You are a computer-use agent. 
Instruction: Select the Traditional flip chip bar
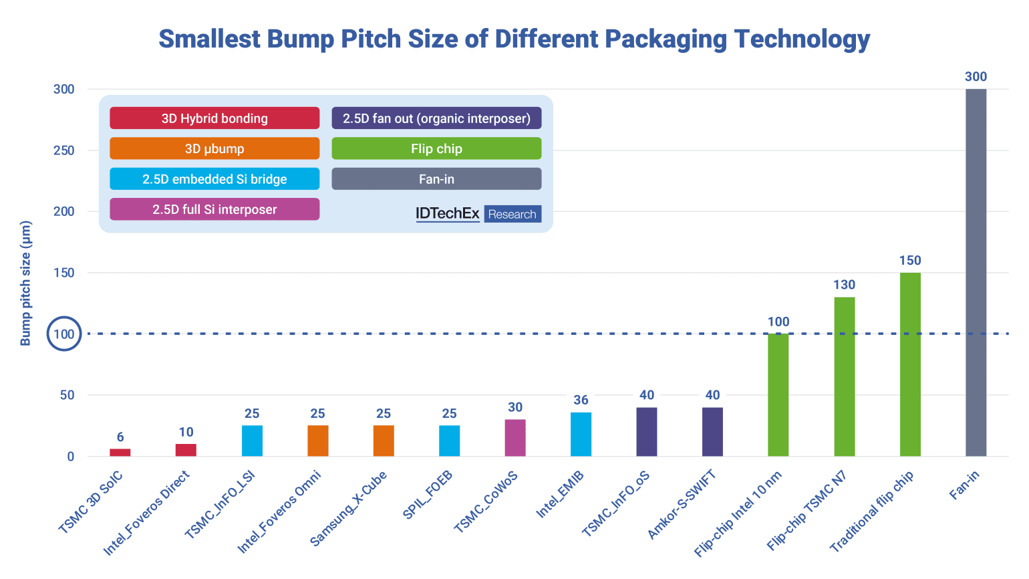tap(910, 364)
